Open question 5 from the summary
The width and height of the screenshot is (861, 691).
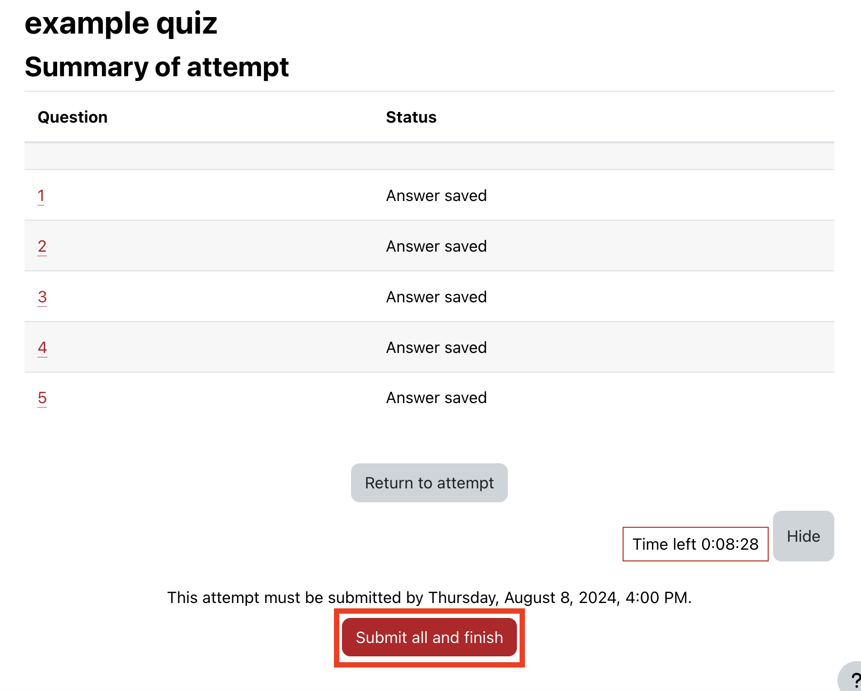point(42,398)
